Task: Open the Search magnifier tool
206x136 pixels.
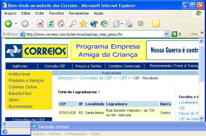Action: [x=73, y=24]
